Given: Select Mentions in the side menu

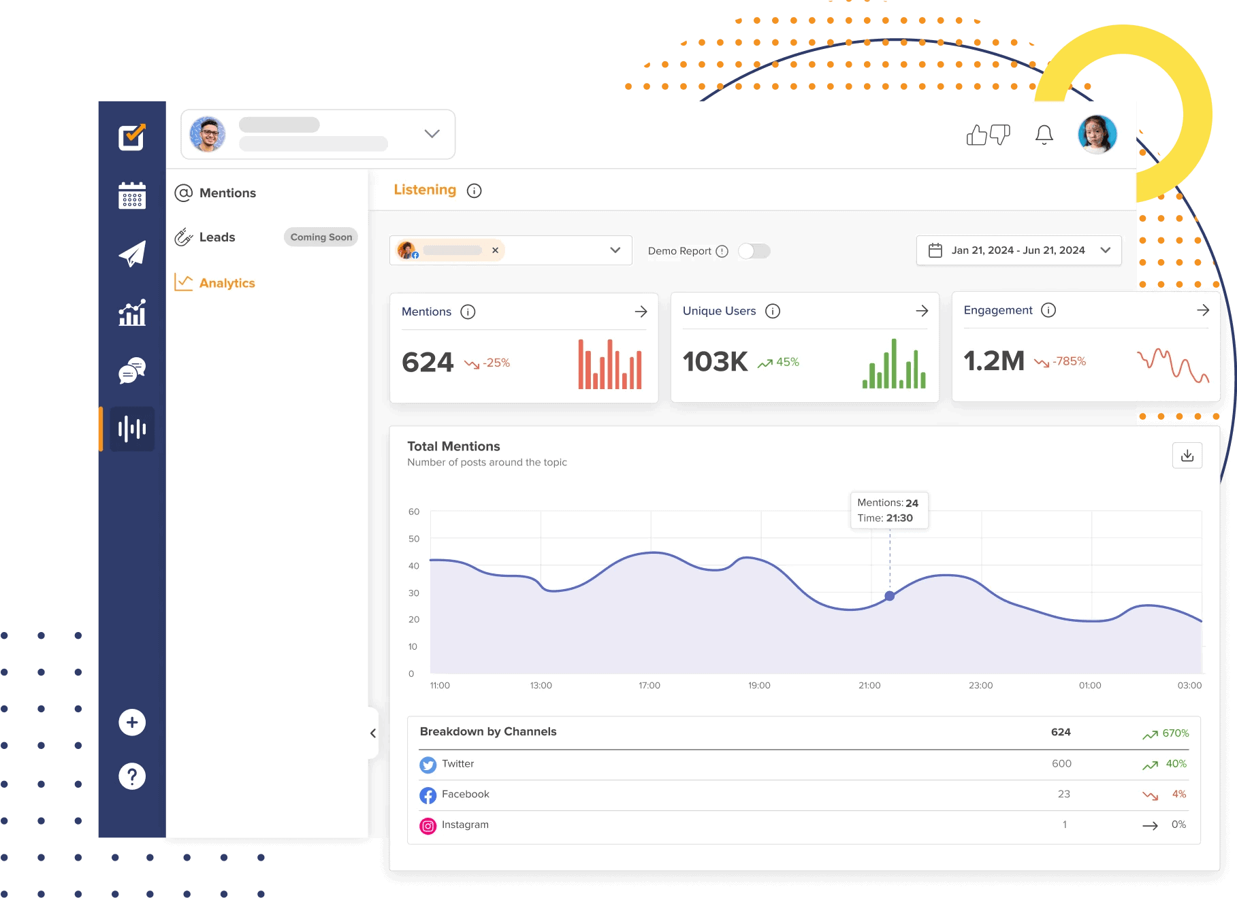Looking at the screenshot, I should (227, 193).
